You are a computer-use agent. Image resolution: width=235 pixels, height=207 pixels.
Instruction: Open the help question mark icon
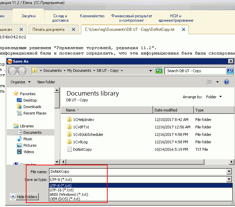(x=226, y=82)
